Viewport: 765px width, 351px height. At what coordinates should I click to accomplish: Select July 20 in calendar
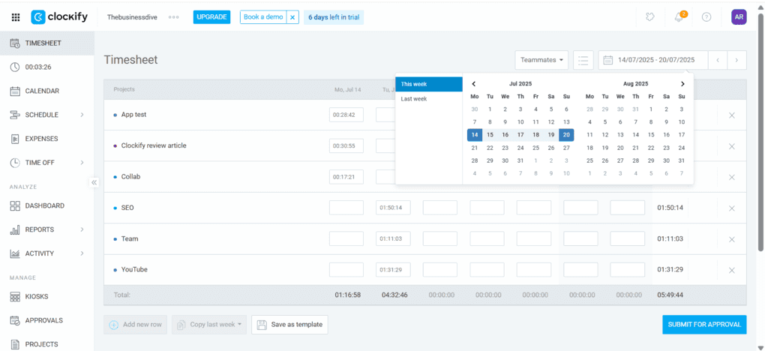[x=566, y=135]
